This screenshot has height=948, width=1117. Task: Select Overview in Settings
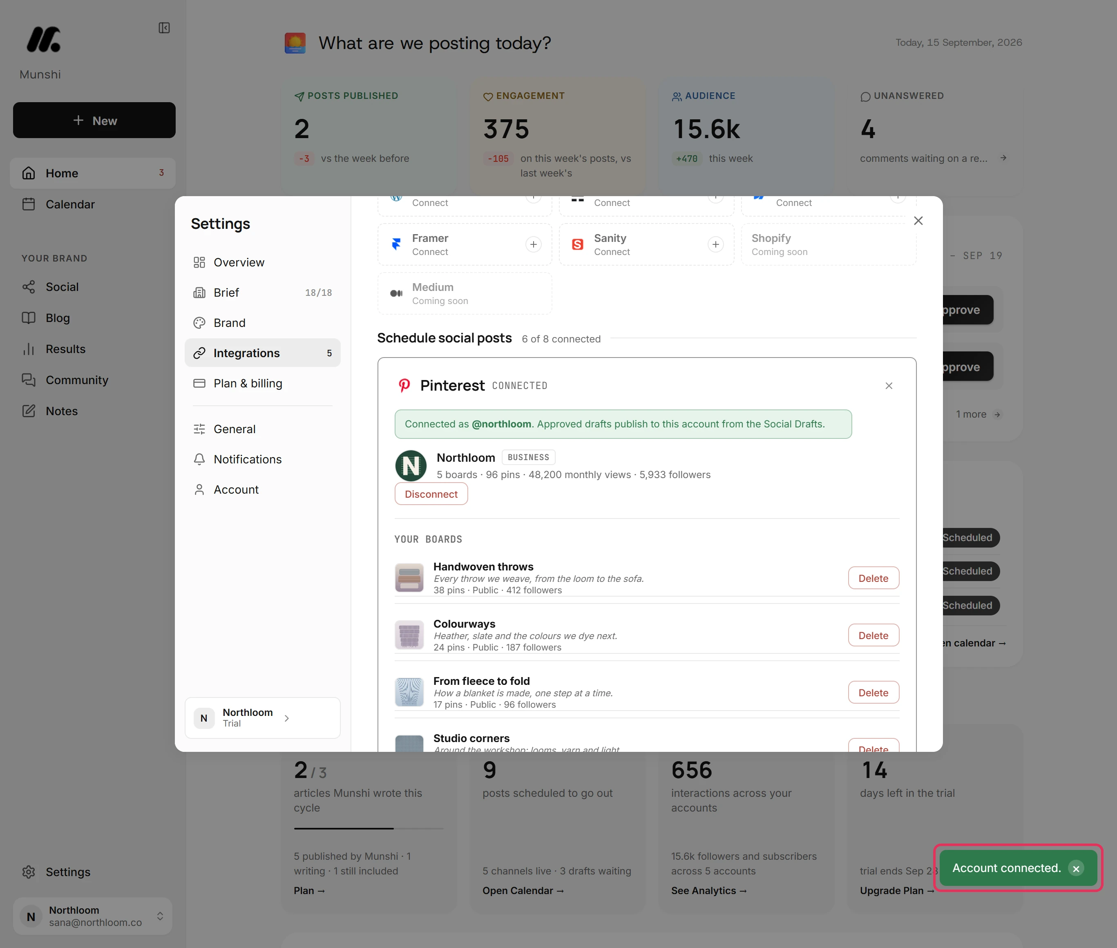point(262,262)
